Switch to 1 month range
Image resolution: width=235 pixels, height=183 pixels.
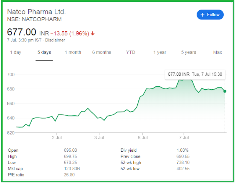pyautogui.click(x=73, y=52)
